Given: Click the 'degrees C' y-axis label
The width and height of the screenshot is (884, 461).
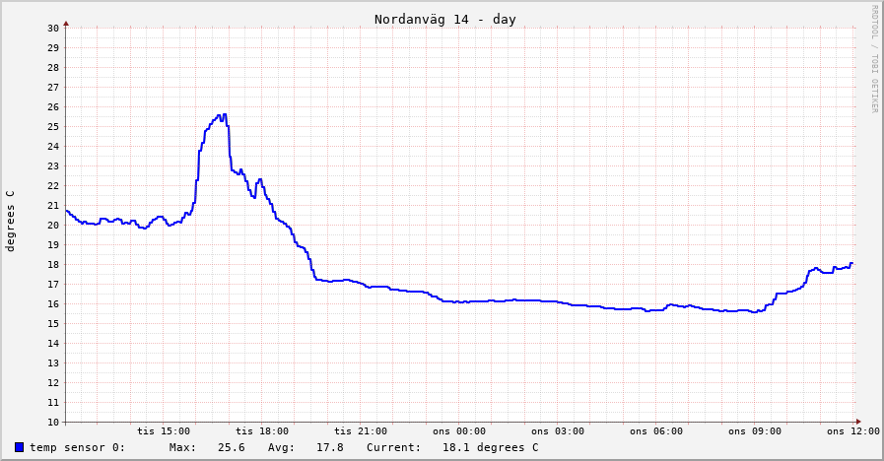Looking at the screenshot, I should coord(10,221).
